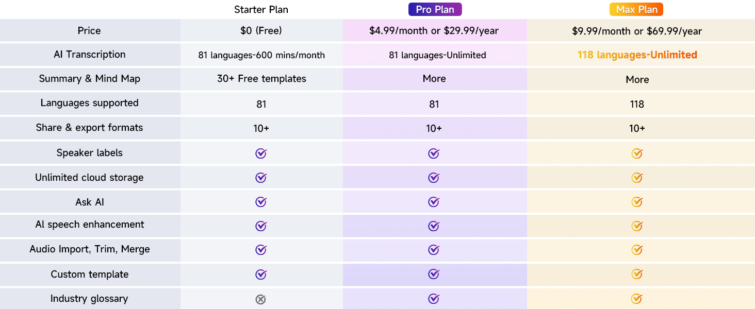
Task: Click Max Plan Speaker labels checkmark
Action: pyautogui.click(x=637, y=153)
